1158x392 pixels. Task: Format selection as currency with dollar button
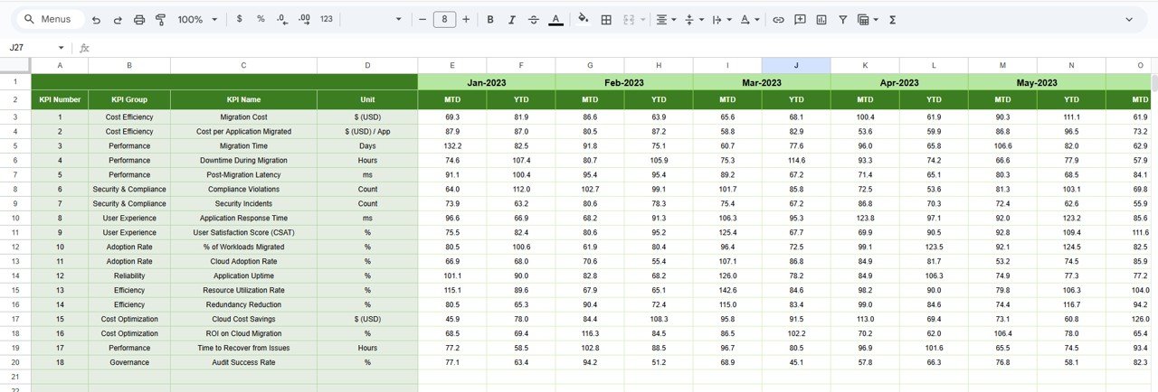click(239, 19)
